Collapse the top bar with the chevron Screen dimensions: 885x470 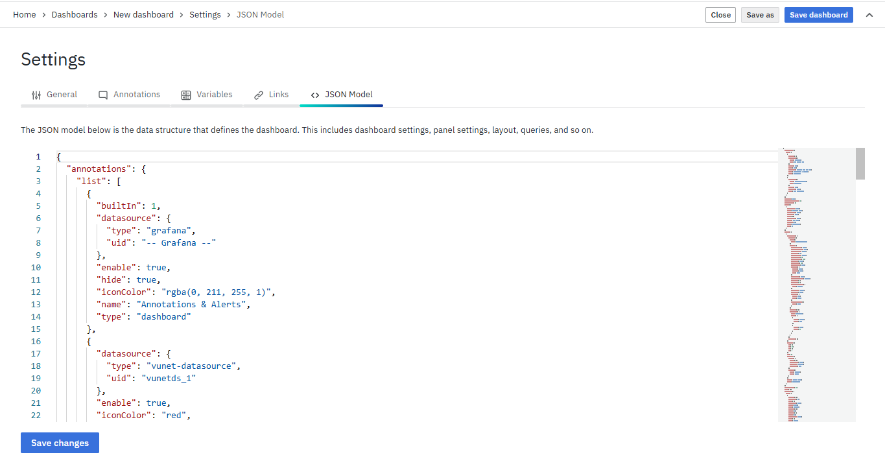tap(869, 15)
